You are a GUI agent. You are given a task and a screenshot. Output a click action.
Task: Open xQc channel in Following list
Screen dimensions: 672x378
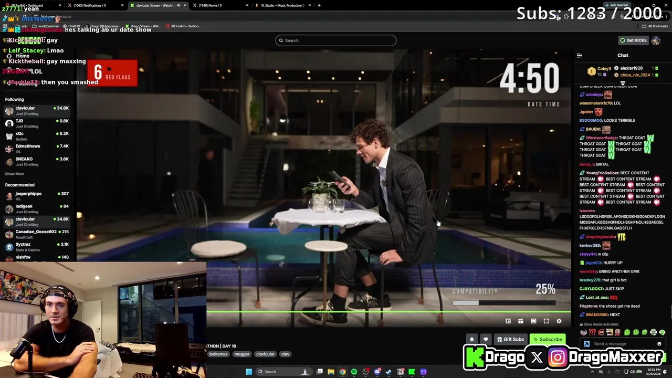tap(37, 135)
